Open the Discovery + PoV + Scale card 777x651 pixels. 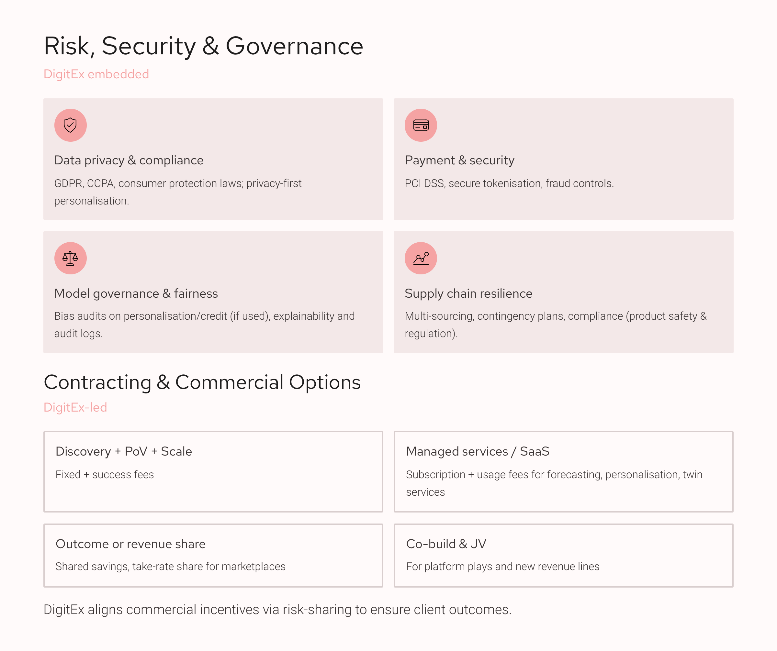click(x=213, y=471)
